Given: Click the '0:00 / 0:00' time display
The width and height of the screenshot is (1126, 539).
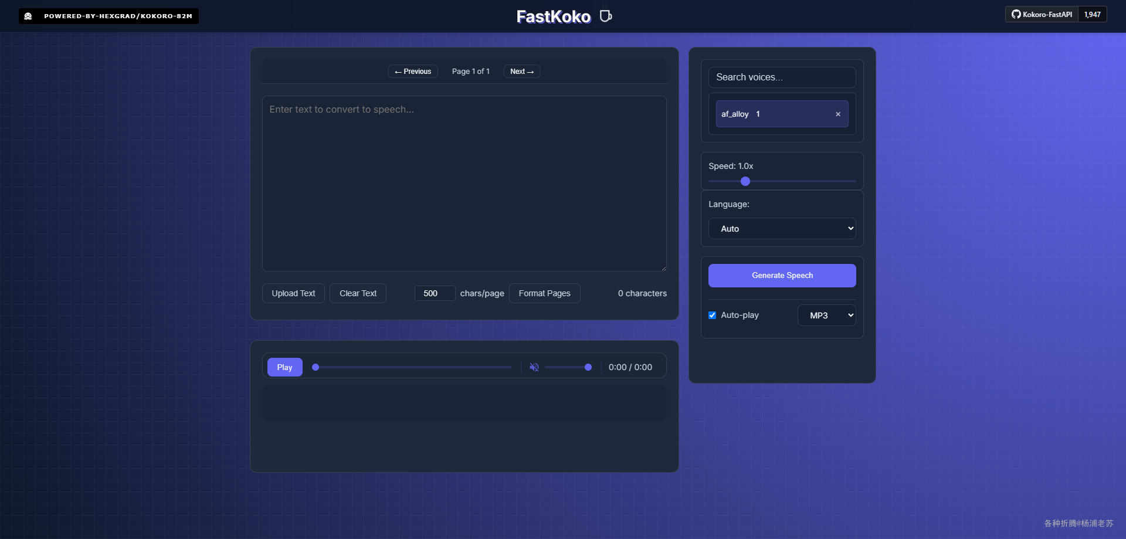Looking at the screenshot, I should tap(630, 367).
